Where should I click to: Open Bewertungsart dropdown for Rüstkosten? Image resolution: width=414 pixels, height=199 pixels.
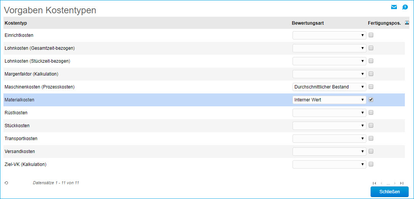pos(329,113)
